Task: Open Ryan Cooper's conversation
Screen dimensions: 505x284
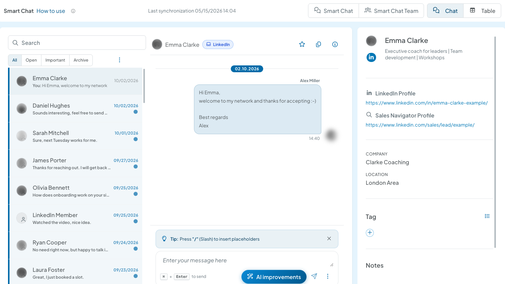Action: click(75, 246)
